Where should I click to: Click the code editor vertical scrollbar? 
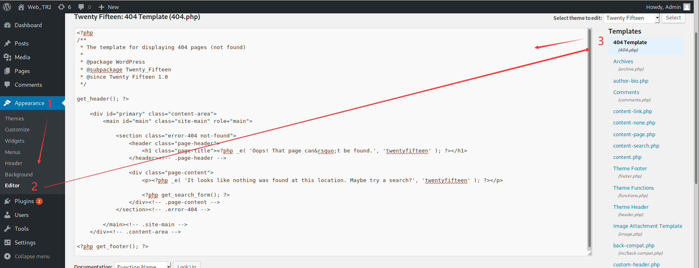[x=589, y=138]
